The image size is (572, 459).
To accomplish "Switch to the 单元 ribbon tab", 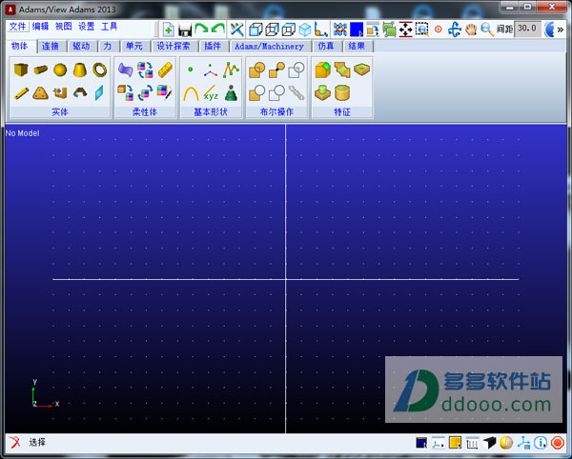I will coord(134,46).
